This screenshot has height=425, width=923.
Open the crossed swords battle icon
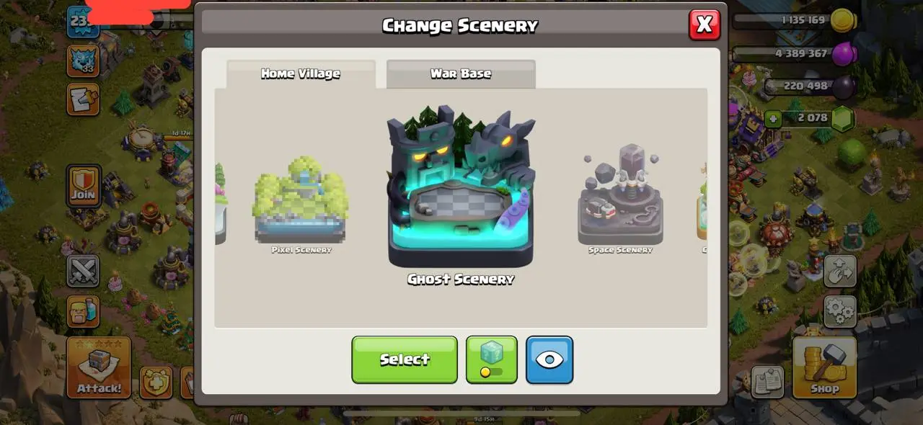pos(84,271)
